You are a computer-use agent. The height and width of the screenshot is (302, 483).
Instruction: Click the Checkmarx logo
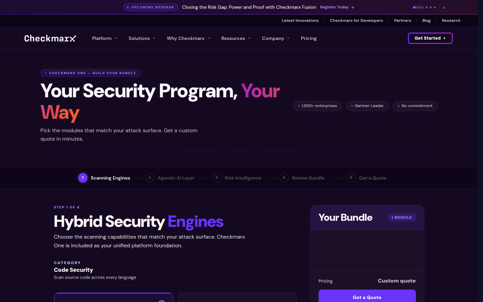pos(50,38)
